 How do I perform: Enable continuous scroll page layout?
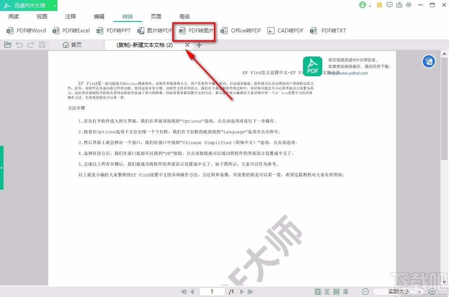(336, 291)
